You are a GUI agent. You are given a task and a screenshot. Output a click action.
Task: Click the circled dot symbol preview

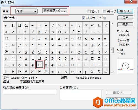pos(125,66)
